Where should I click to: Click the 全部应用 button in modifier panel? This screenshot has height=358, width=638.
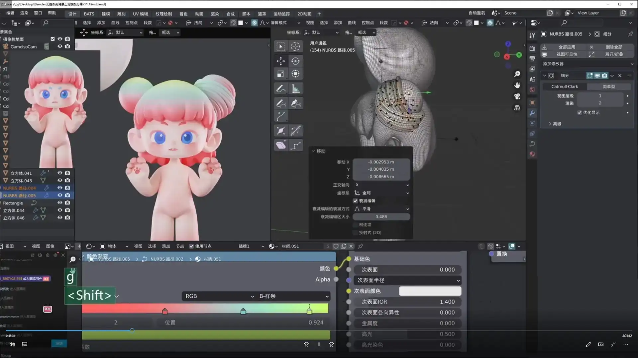click(x=567, y=47)
